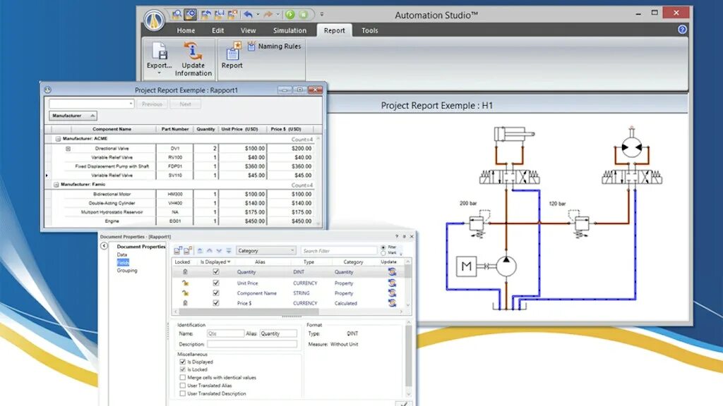This screenshot has width=723, height=406.
Task: Click the magnifier project icon in quick access toolbar
Action: [x=177, y=14]
